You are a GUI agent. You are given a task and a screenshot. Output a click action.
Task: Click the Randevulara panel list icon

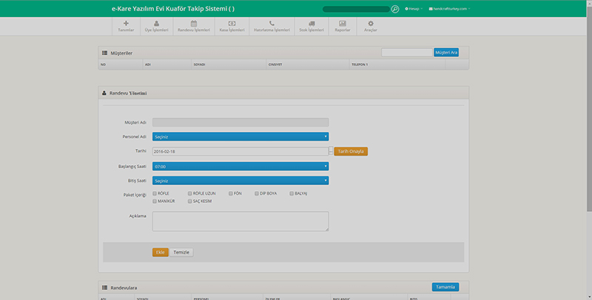(x=104, y=287)
